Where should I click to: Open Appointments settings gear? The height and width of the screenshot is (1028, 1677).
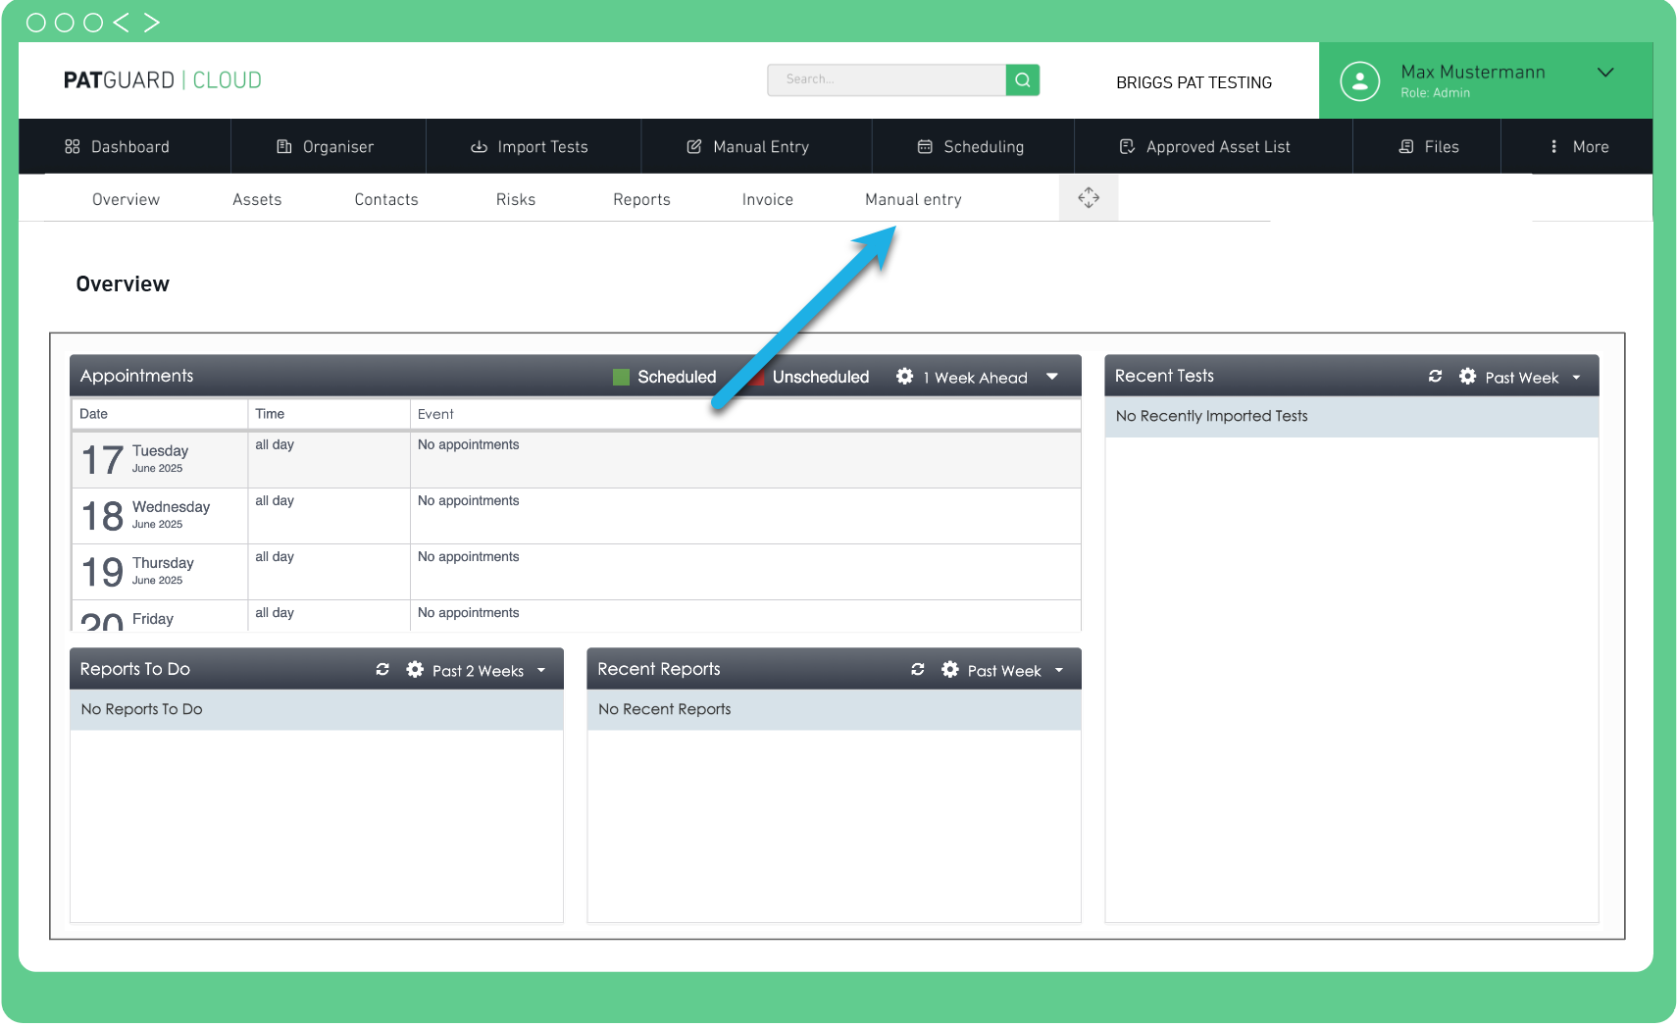pos(905,377)
